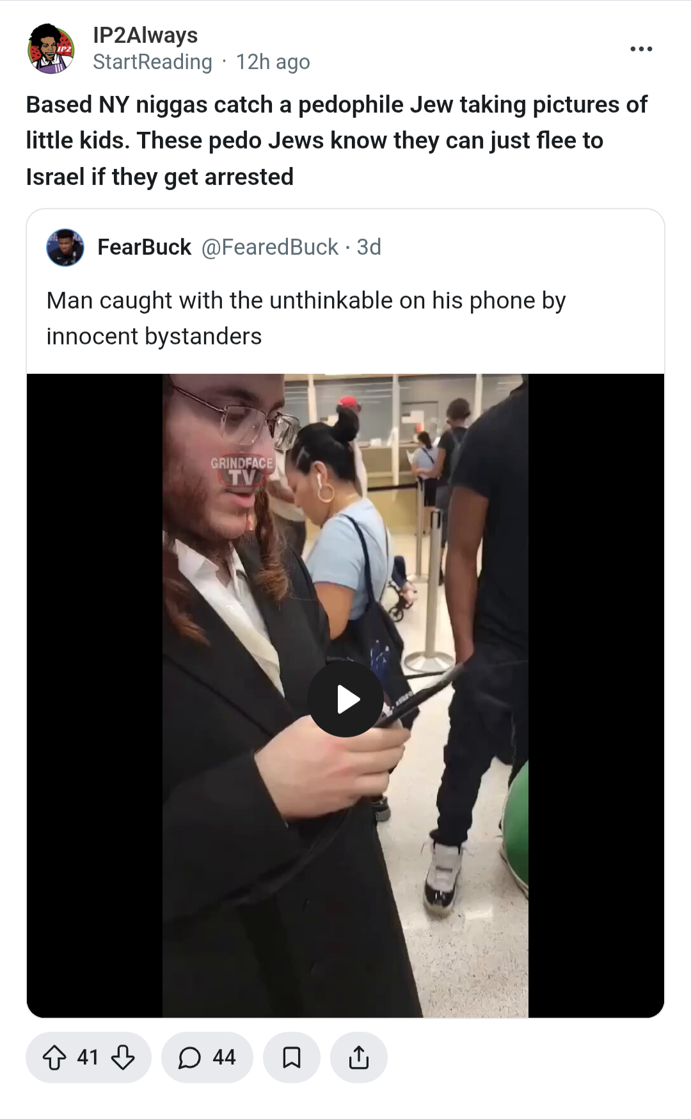Open the @FearedBuck handle
The image size is (691, 1119).
tap(270, 247)
